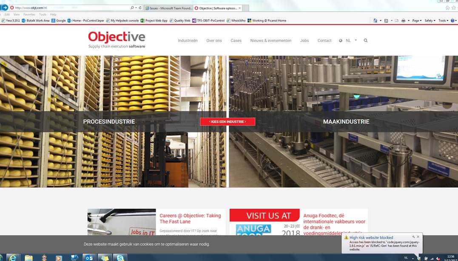Open the Project Web App favorite

pyautogui.click(x=154, y=21)
